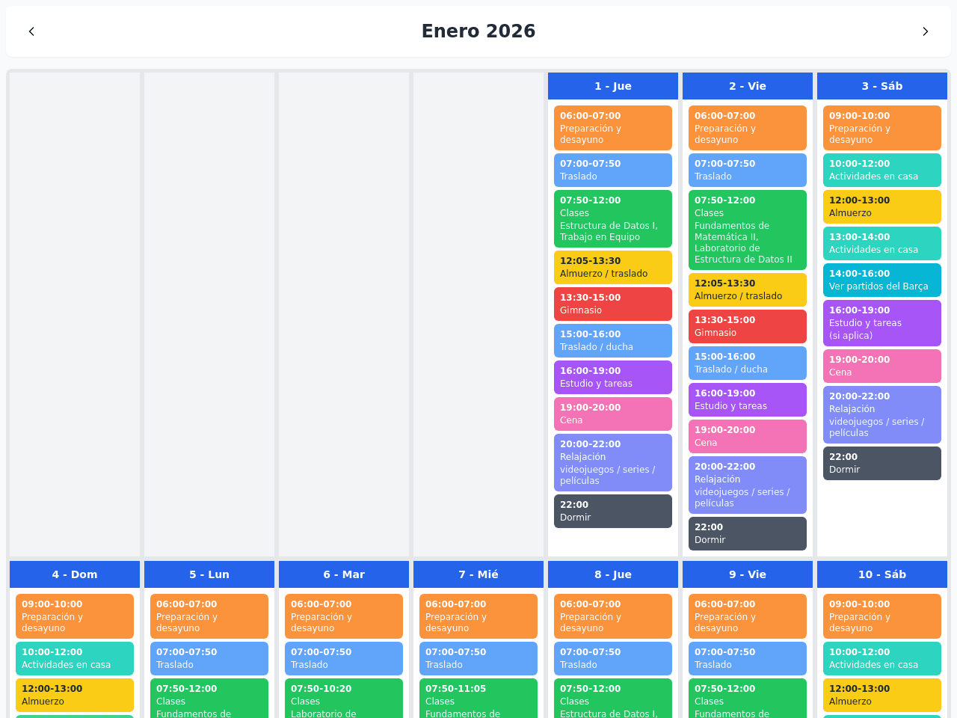The width and height of the screenshot is (957, 718).
Task: Open Jan 2 Traslado / ducha event
Action: click(748, 363)
